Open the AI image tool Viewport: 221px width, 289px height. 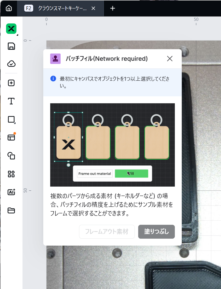(x=11, y=192)
